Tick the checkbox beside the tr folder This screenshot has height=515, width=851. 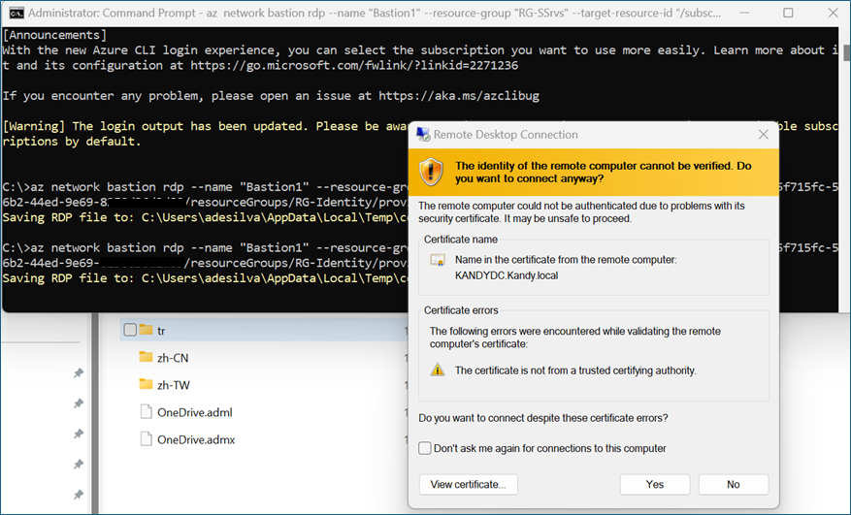pyautogui.click(x=130, y=330)
